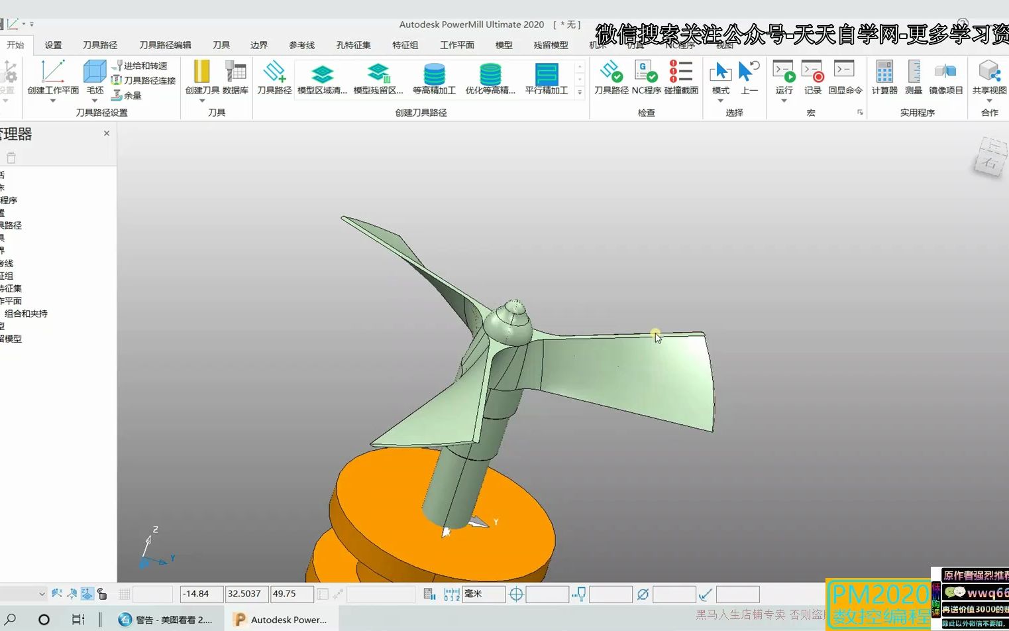Click the Previous selection (上一) icon
The width and height of the screenshot is (1009, 631).
(x=749, y=72)
